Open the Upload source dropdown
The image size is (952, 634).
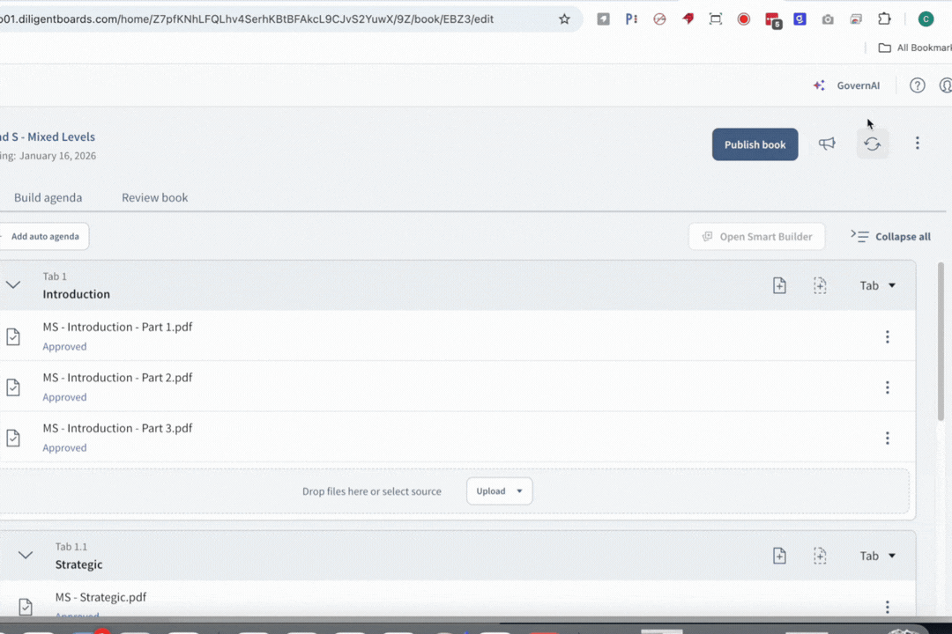tap(499, 490)
